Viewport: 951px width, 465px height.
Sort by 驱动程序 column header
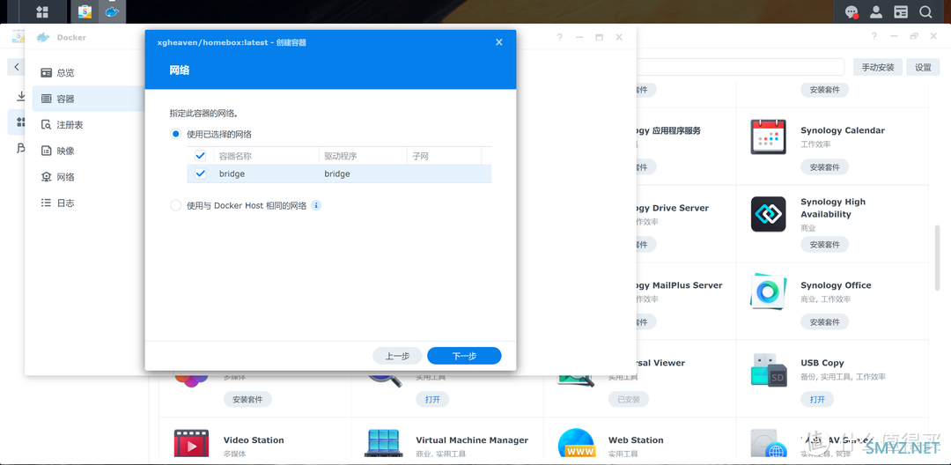362,156
